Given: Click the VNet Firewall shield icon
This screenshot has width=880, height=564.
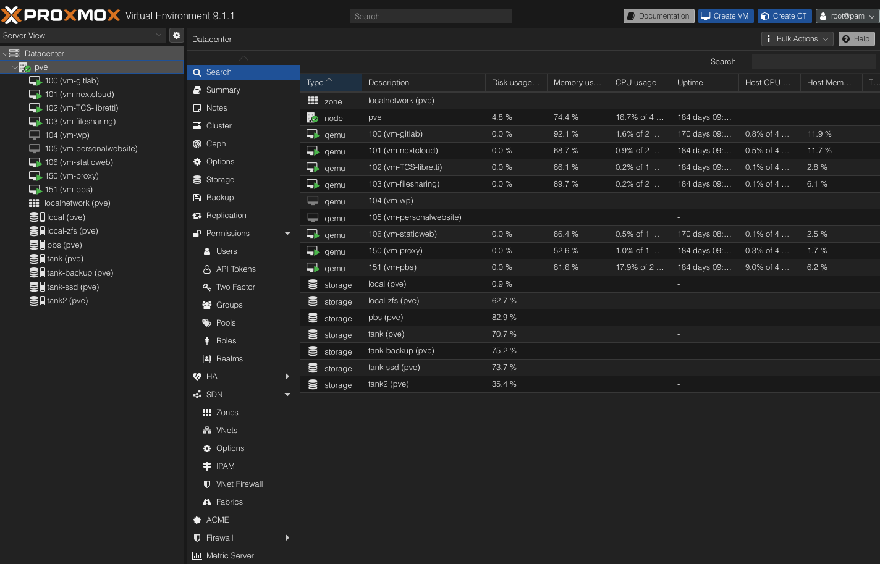Looking at the screenshot, I should point(207,484).
